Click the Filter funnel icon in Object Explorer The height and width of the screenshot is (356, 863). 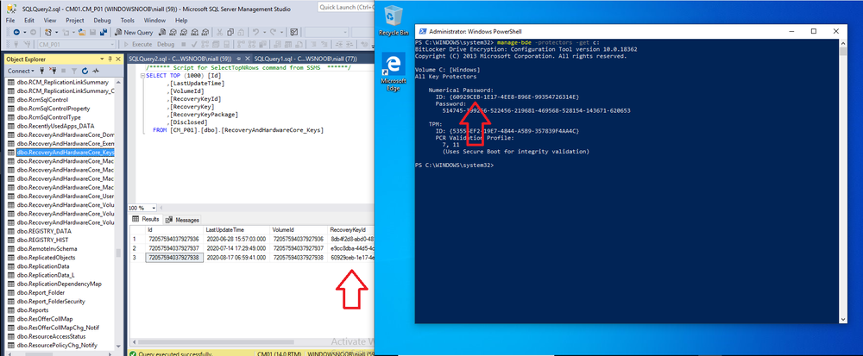[x=74, y=71]
